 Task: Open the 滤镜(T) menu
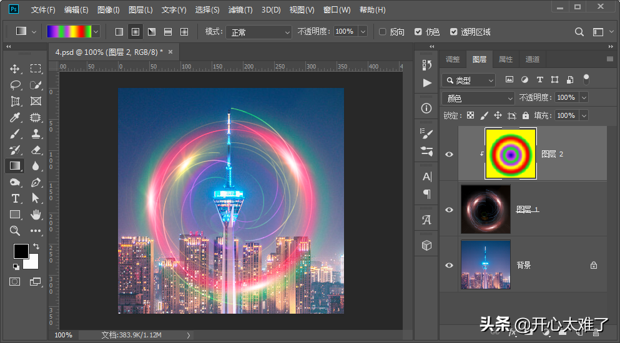(x=240, y=10)
